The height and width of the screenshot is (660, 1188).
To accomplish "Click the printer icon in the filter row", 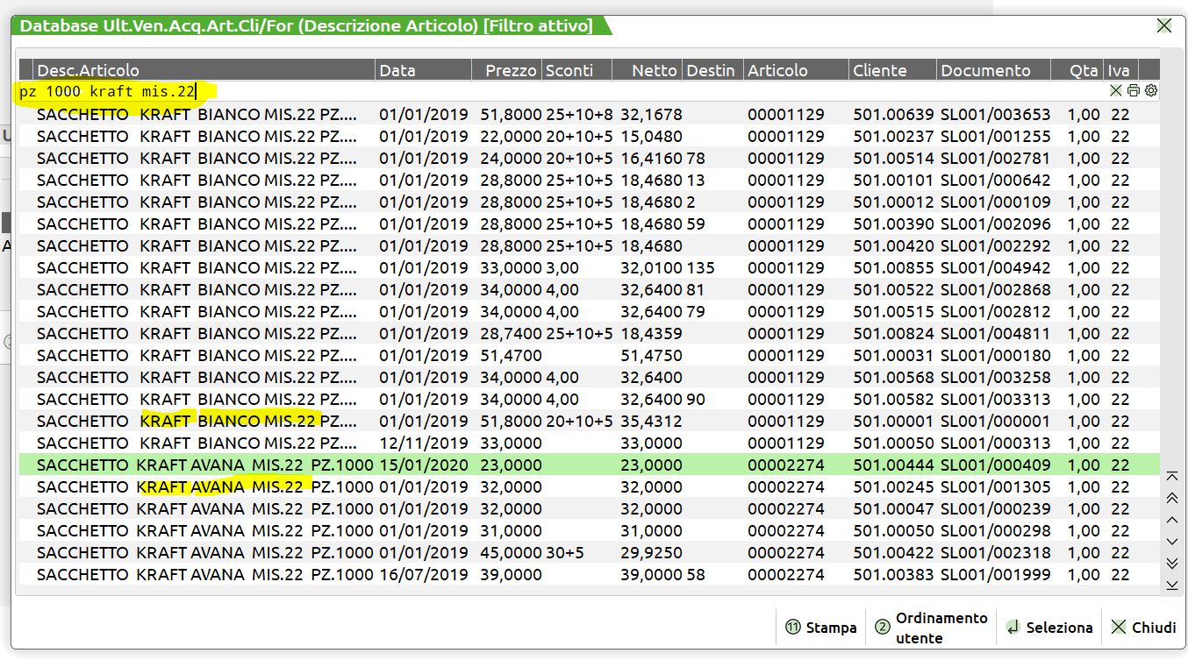I will click(x=1134, y=90).
